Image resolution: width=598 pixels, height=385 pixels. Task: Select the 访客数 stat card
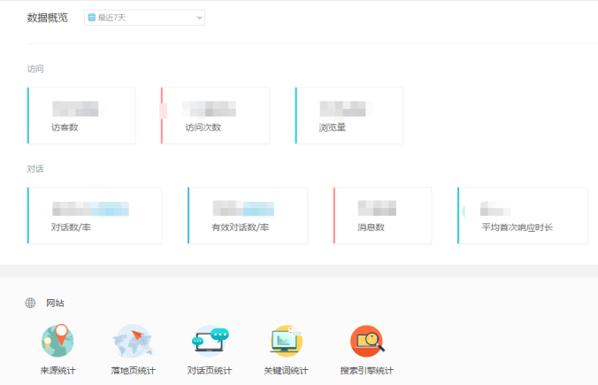click(81, 116)
